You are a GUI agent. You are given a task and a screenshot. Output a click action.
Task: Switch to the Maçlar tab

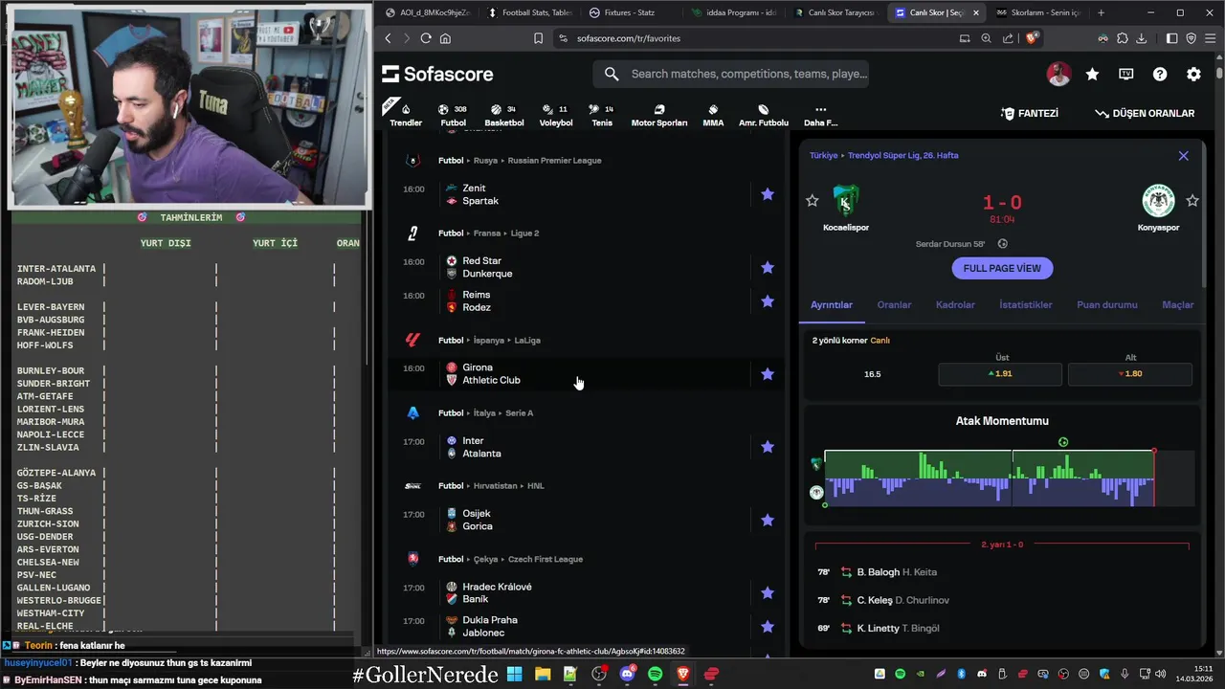click(1178, 304)
